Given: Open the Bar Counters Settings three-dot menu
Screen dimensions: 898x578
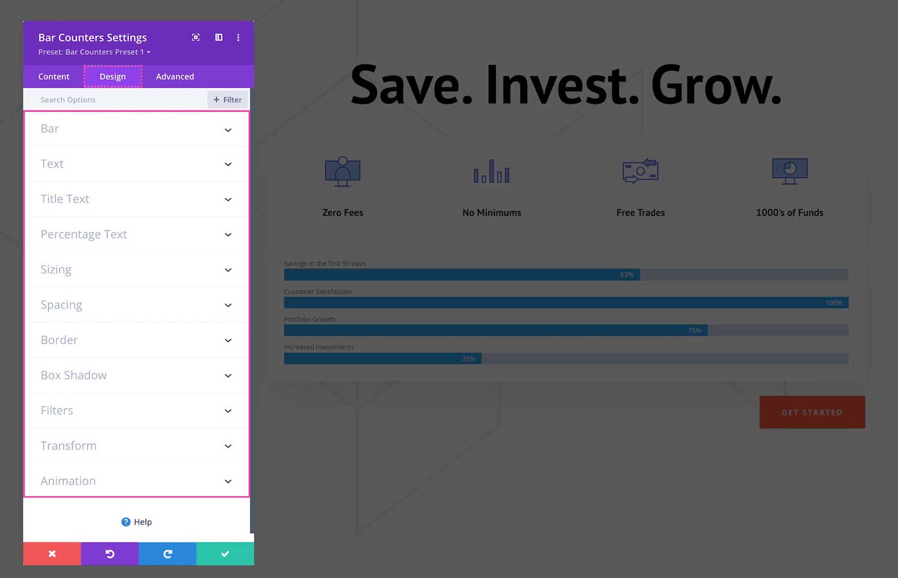Looking at the screenshot, I should pyautogui.click(x=238, y=37).
